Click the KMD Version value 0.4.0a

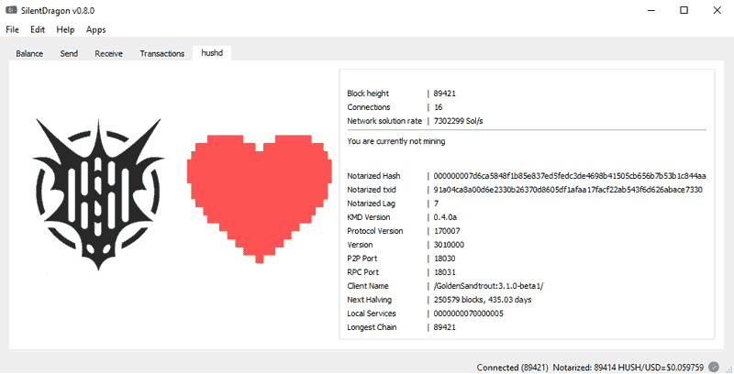[445, 217]
